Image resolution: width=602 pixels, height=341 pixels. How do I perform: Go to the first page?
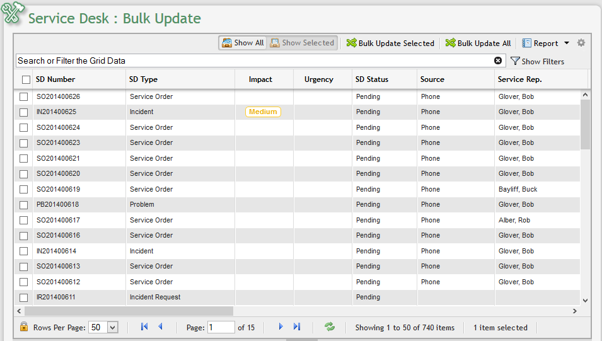tap(144, 327)
